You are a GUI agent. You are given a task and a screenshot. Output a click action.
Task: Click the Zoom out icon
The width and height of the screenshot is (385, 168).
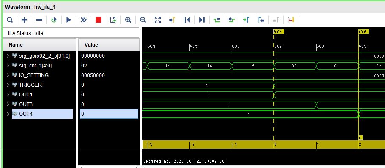143,20
